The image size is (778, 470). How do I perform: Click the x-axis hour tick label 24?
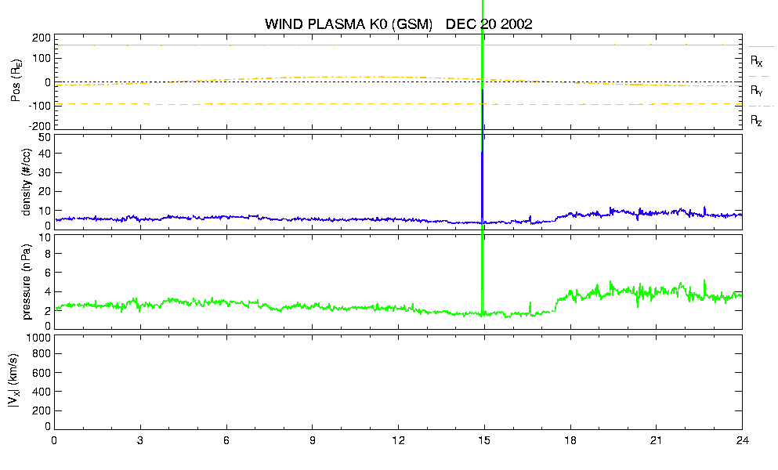pyautogui.click(x=742, y=441)
